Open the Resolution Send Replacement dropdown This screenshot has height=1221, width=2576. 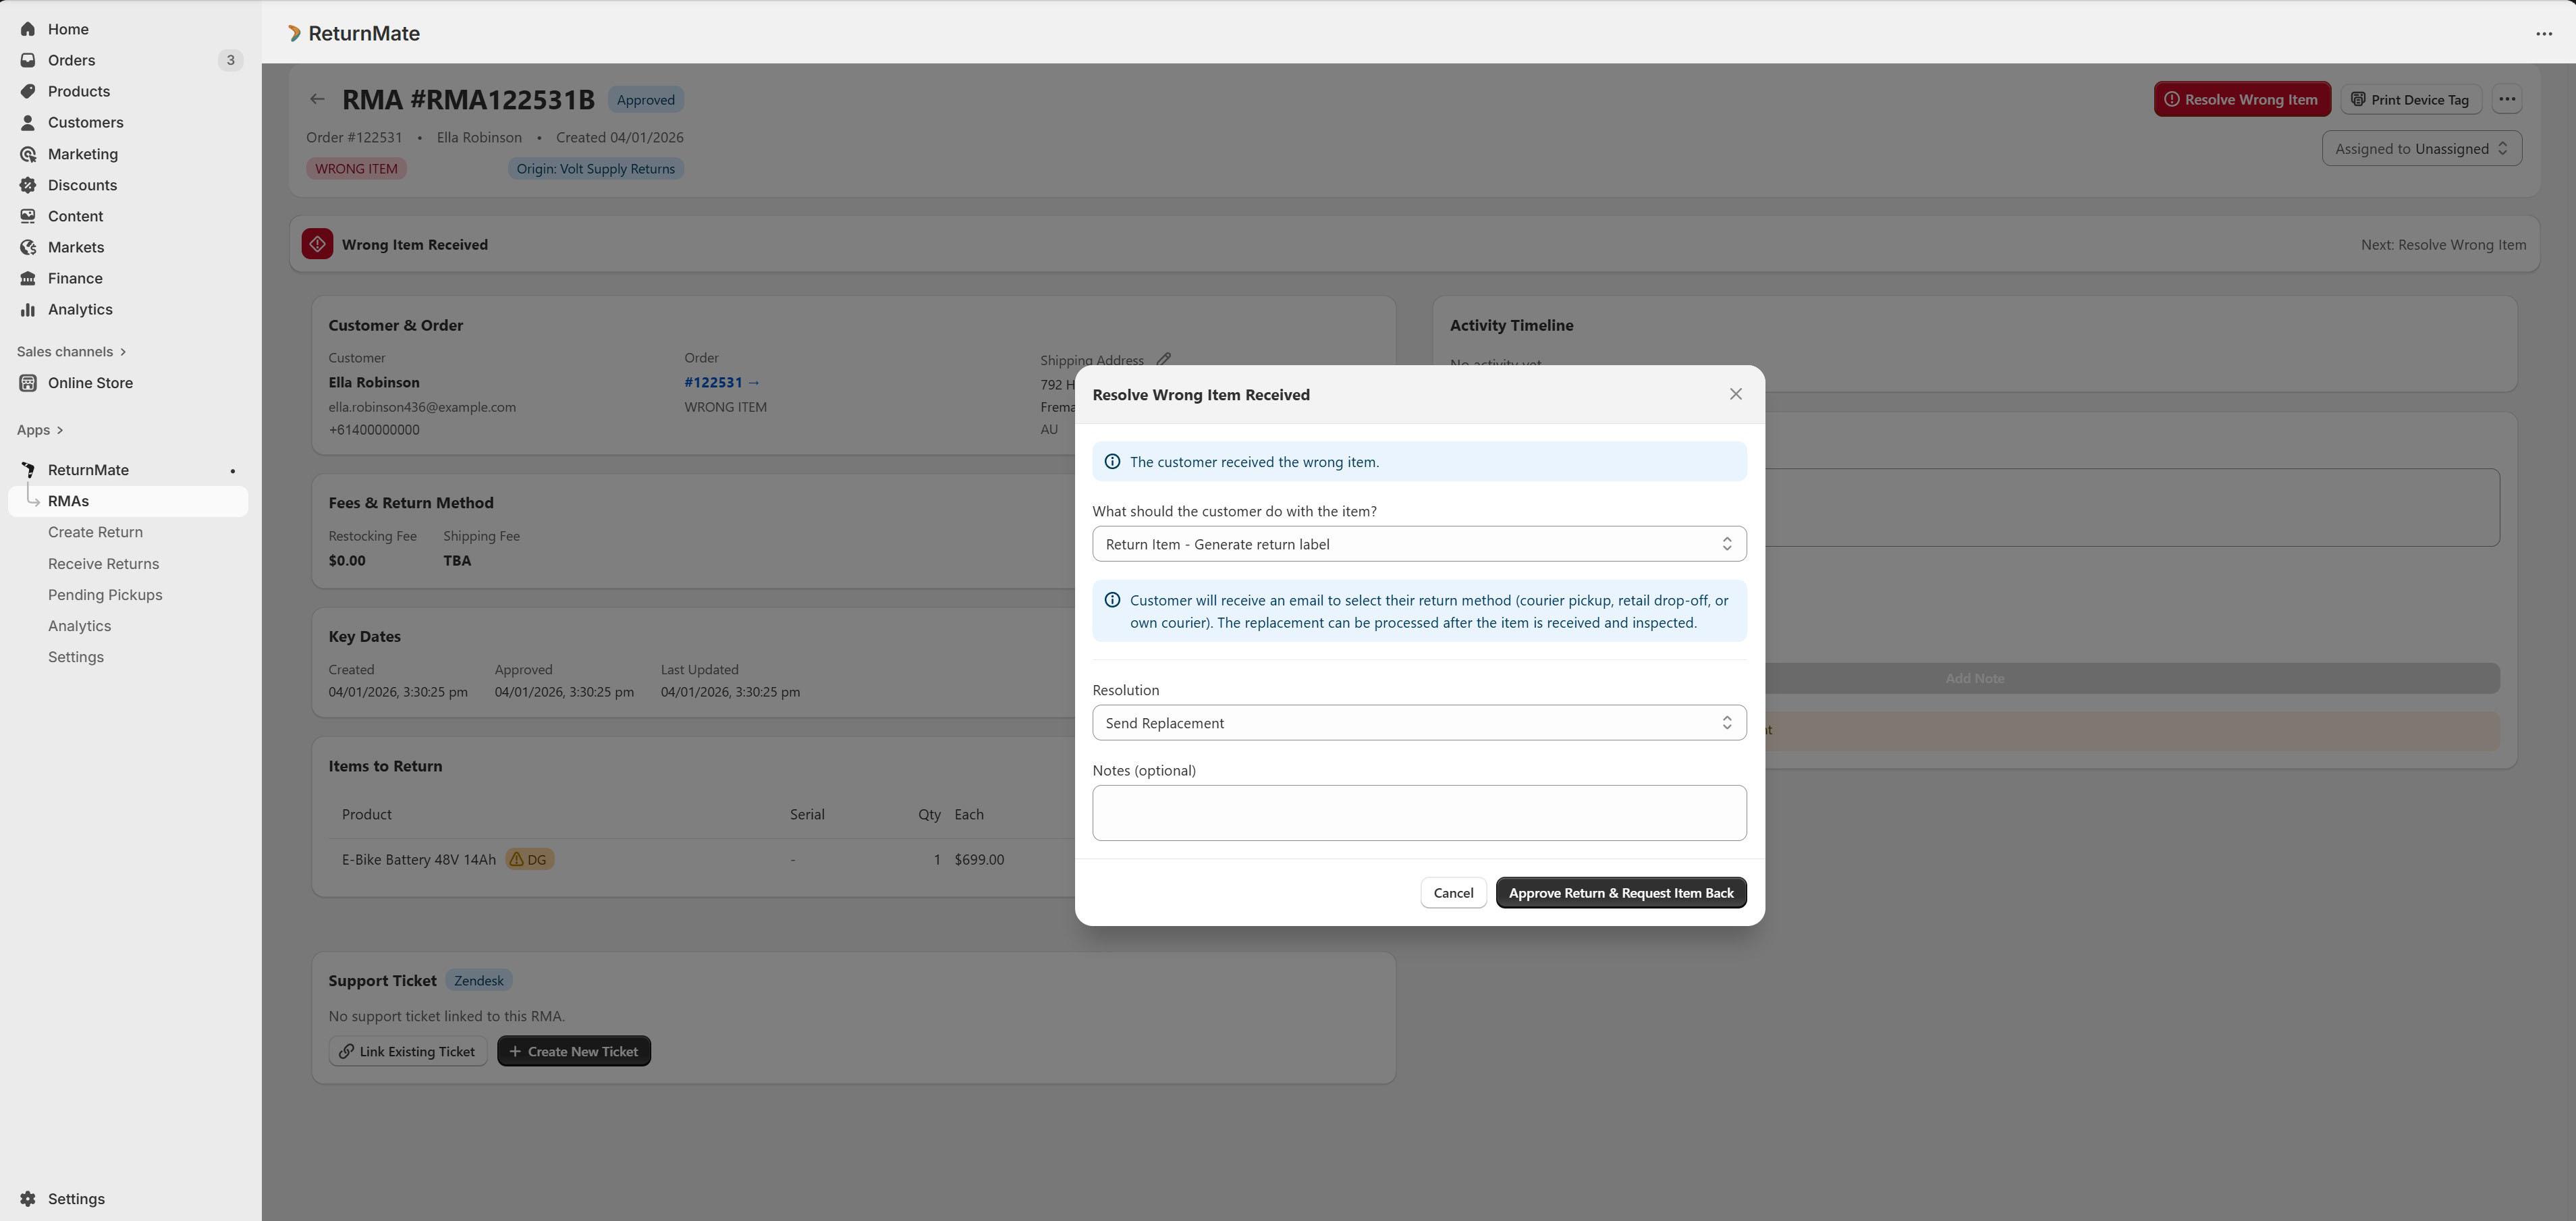click(x=1419, y=723)
